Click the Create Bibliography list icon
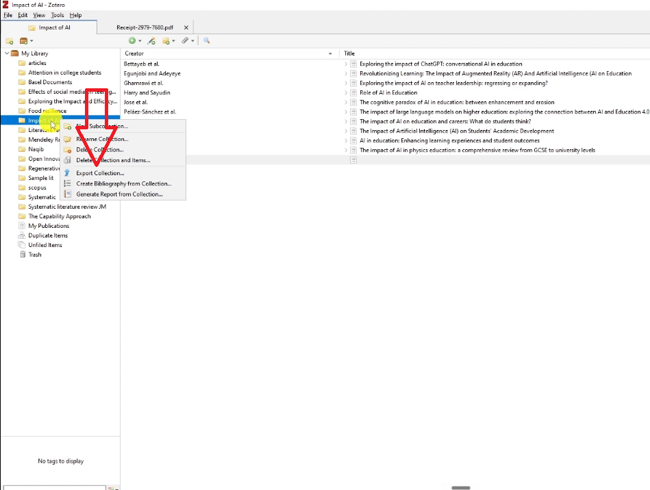Screen dimensions: 650x490 [x=67, y=183]
